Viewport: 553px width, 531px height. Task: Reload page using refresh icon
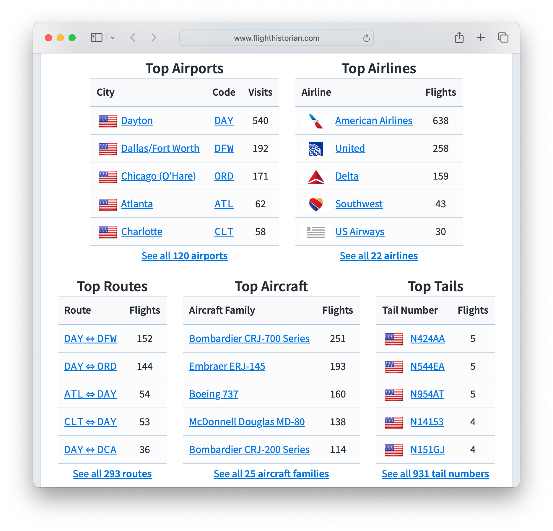(x=366, y=38)
